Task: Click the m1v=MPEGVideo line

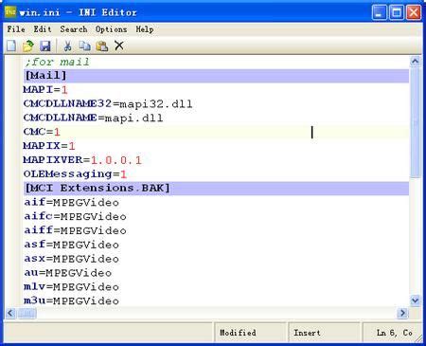Action: [x=72, y=287]
